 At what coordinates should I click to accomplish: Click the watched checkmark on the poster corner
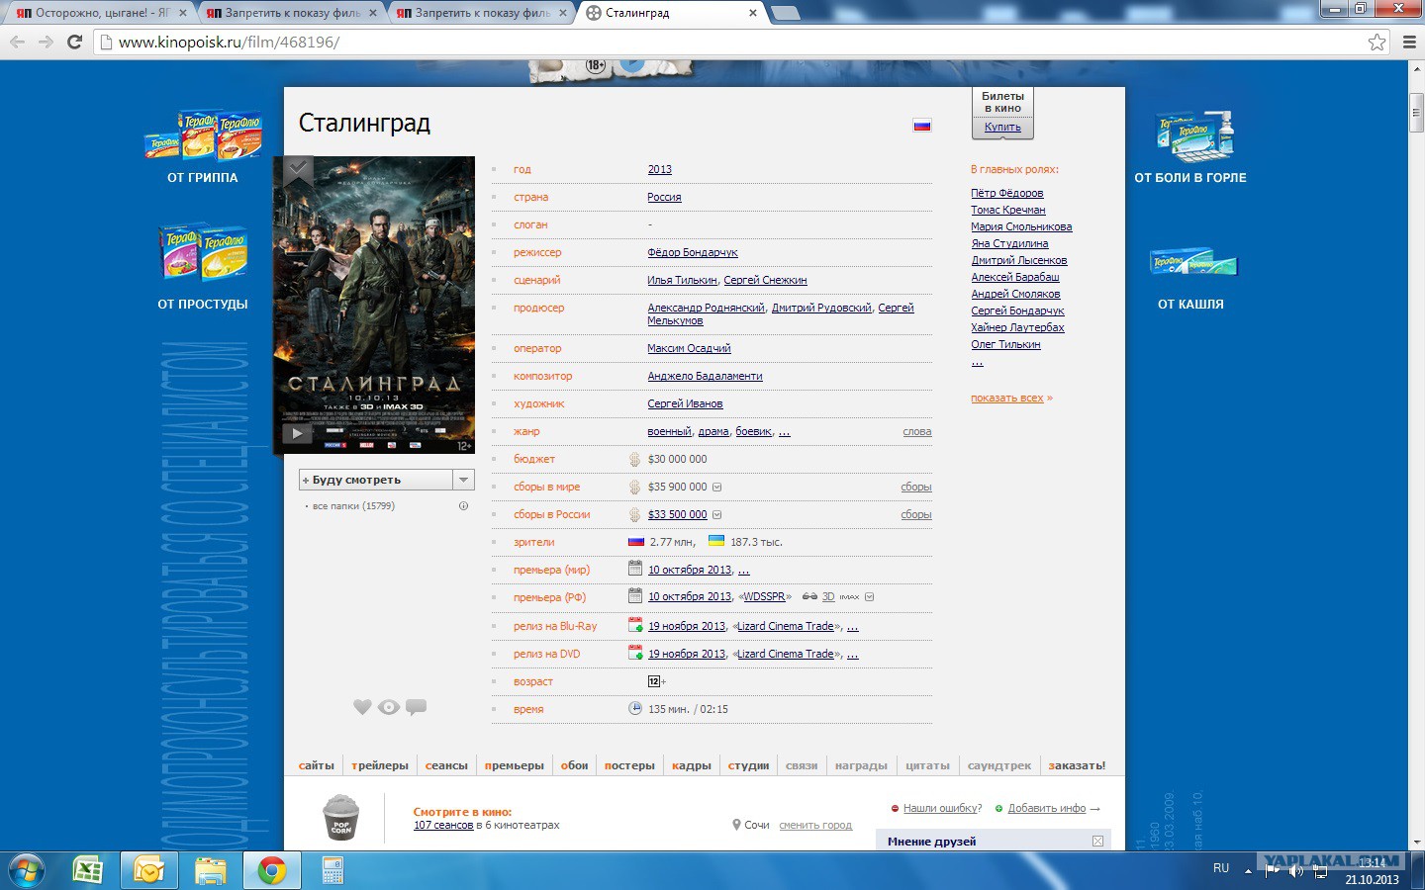click(298, 169)
